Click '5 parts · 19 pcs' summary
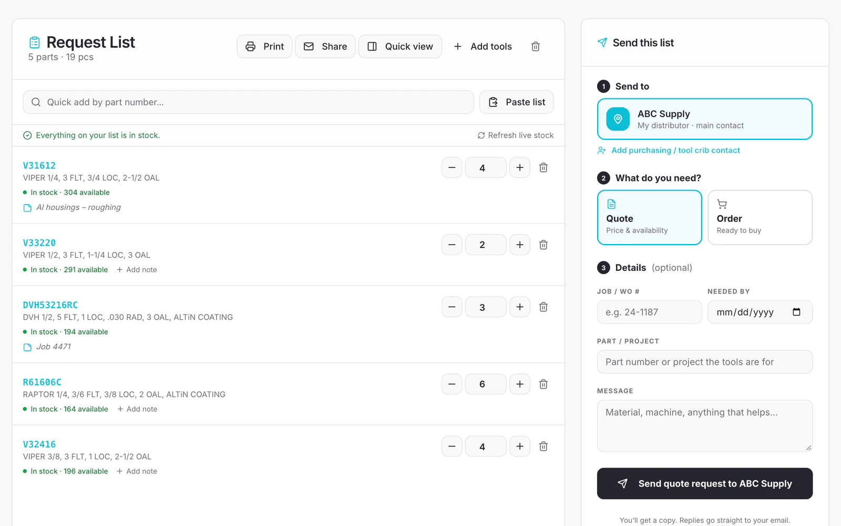 pos(61,57)
